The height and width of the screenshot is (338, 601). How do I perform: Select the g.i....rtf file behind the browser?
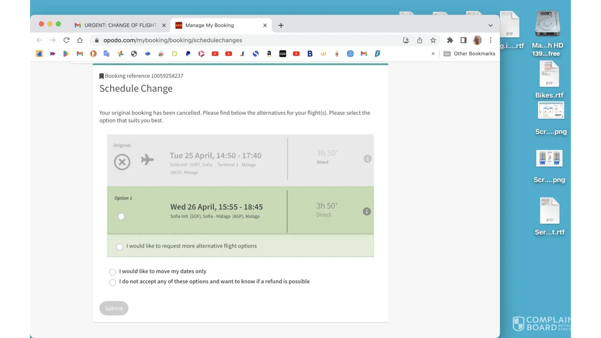(x=510, y=30)
